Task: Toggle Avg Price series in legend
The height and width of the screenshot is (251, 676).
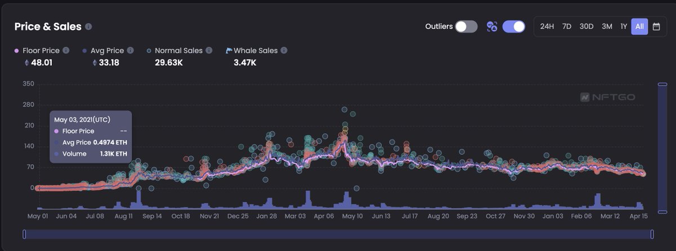Action: (x=105, y=51)
